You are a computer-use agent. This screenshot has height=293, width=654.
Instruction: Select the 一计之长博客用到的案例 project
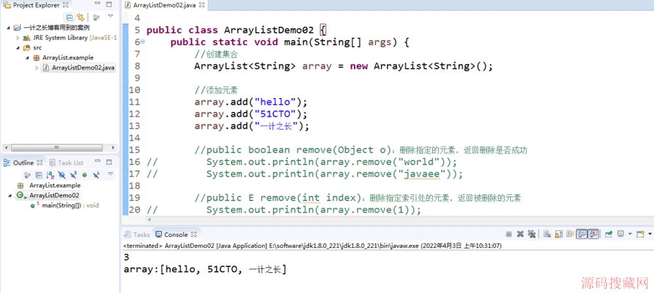pyautogui.click(x=52, y=28)
